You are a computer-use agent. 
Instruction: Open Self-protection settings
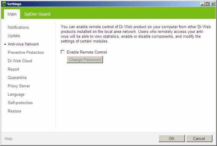[x=20, y=103]
